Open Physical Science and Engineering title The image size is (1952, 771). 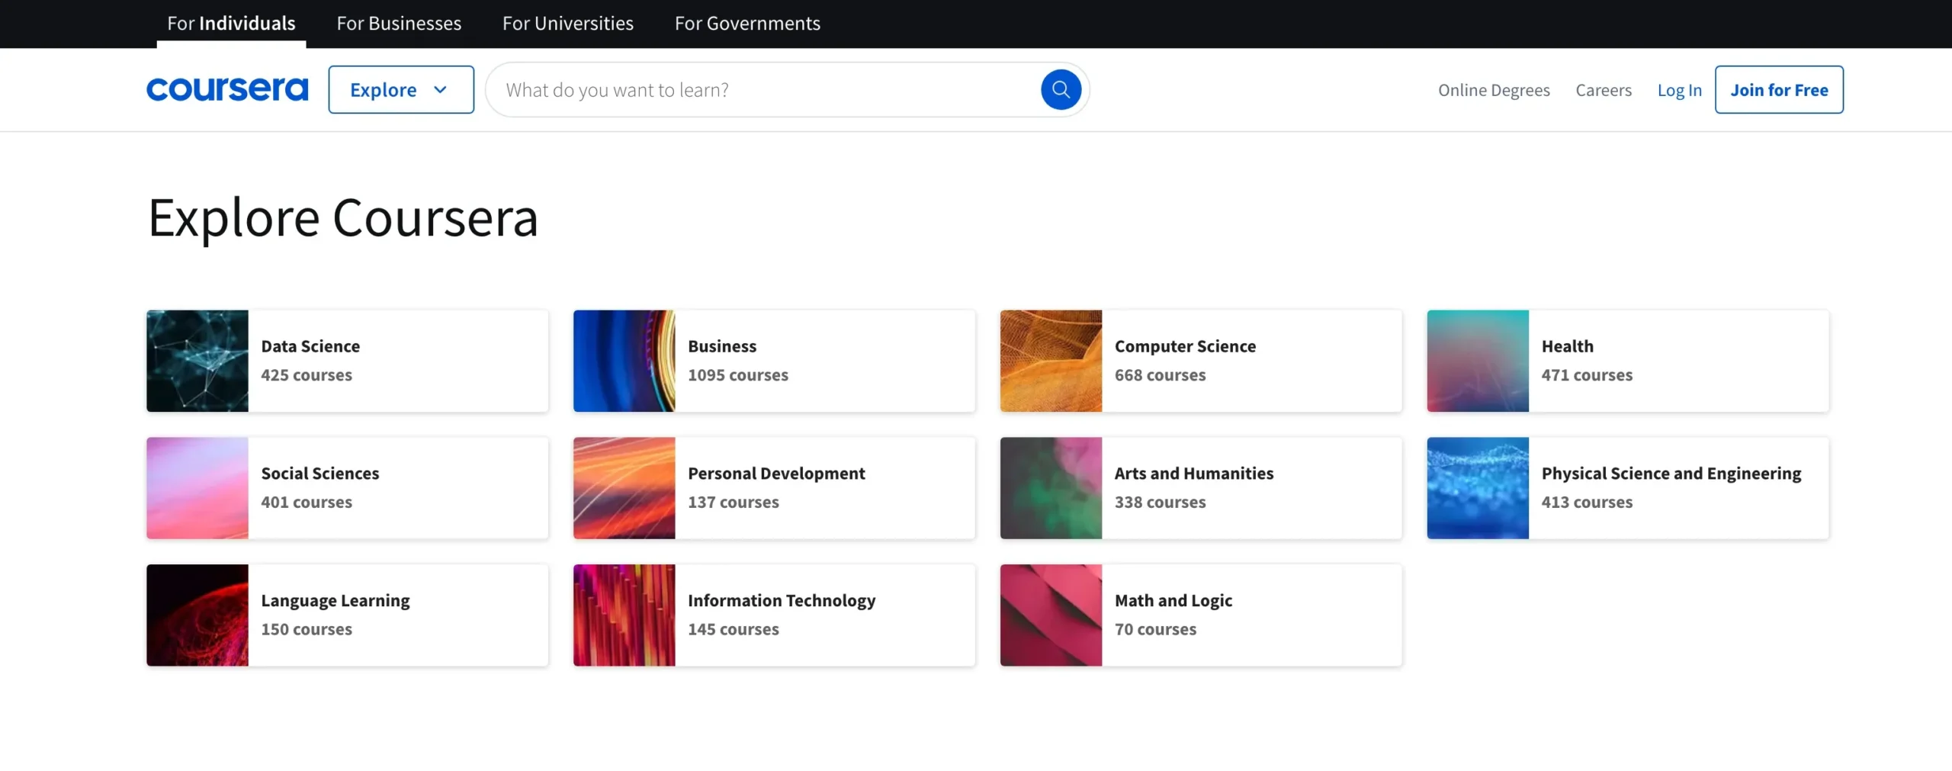pyautogui.click(x=1671, y=473)
